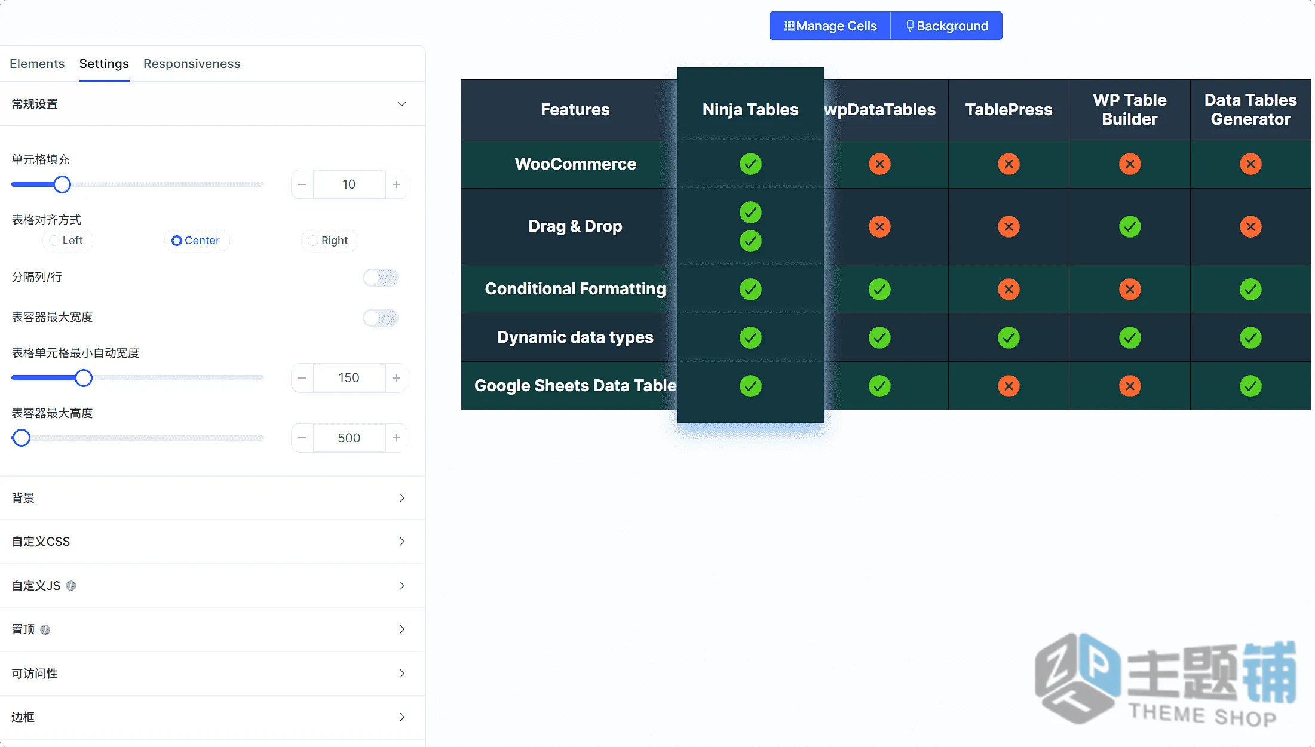Decrease min auto width value of 150
Screen dimensions: 1315x747
(302, 378)
